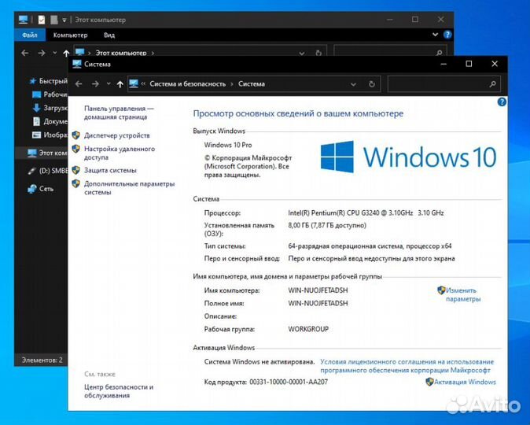Click the shield icon next to Диспетчер устройств

click(76, 135)
